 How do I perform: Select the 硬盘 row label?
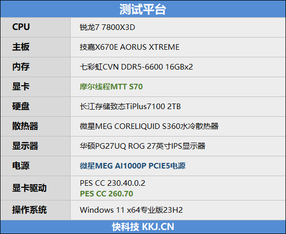21,106
